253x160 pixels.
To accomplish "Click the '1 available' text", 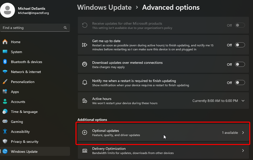I will (x=230, y=133).
